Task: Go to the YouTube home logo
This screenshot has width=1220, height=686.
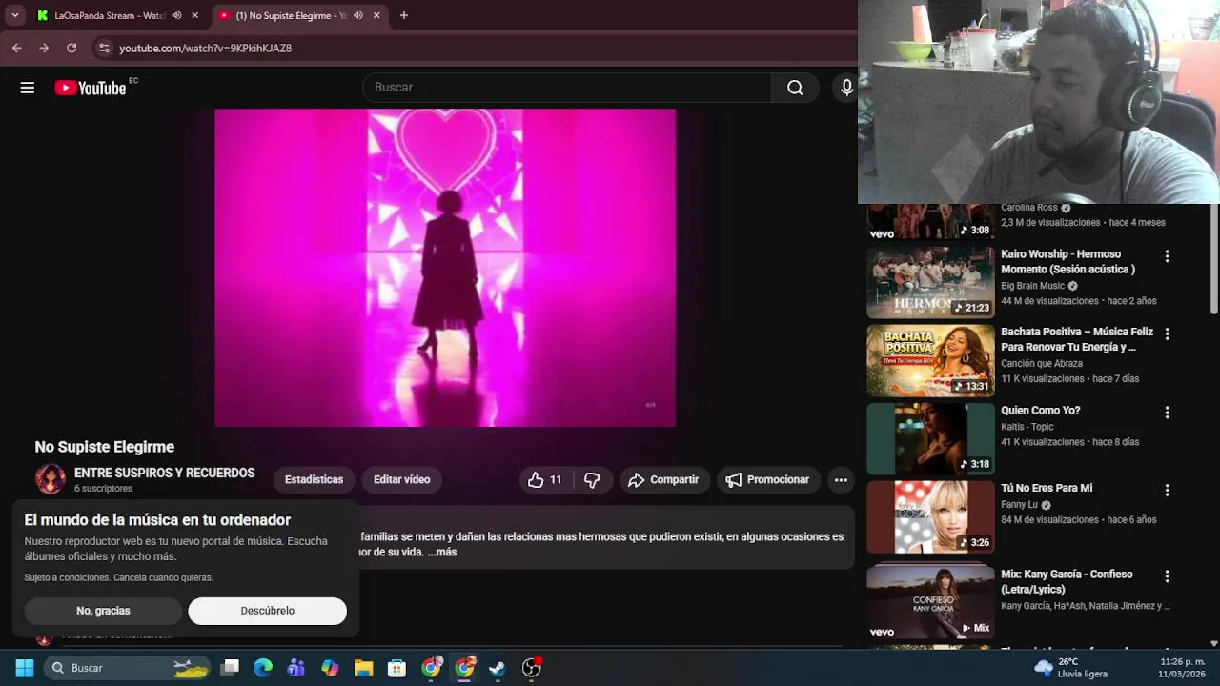Action: point(91,88)
